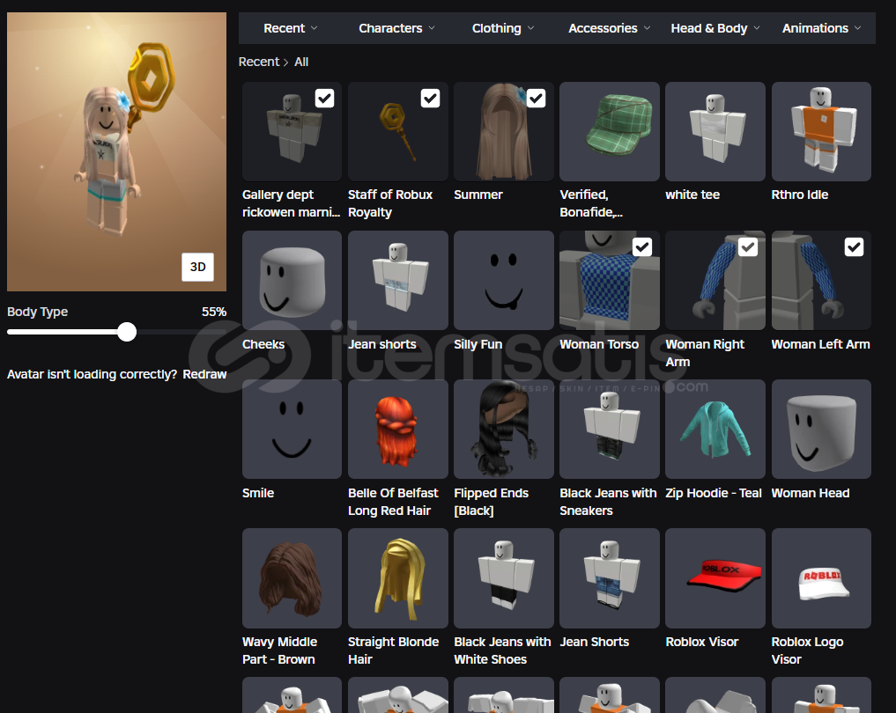Screen dimensions: 896x713
Task: Open the Characters tab
Action: point(390,28)
